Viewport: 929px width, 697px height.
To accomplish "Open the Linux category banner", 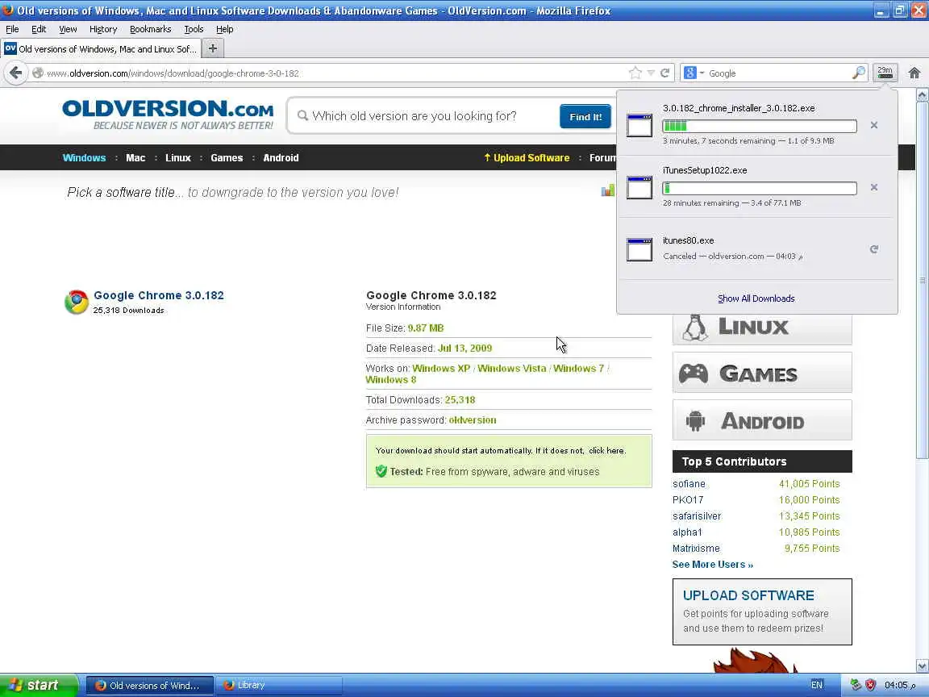I will [762, 328].
